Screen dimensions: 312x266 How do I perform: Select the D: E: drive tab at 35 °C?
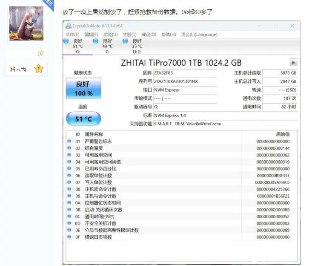click(137, 46)
